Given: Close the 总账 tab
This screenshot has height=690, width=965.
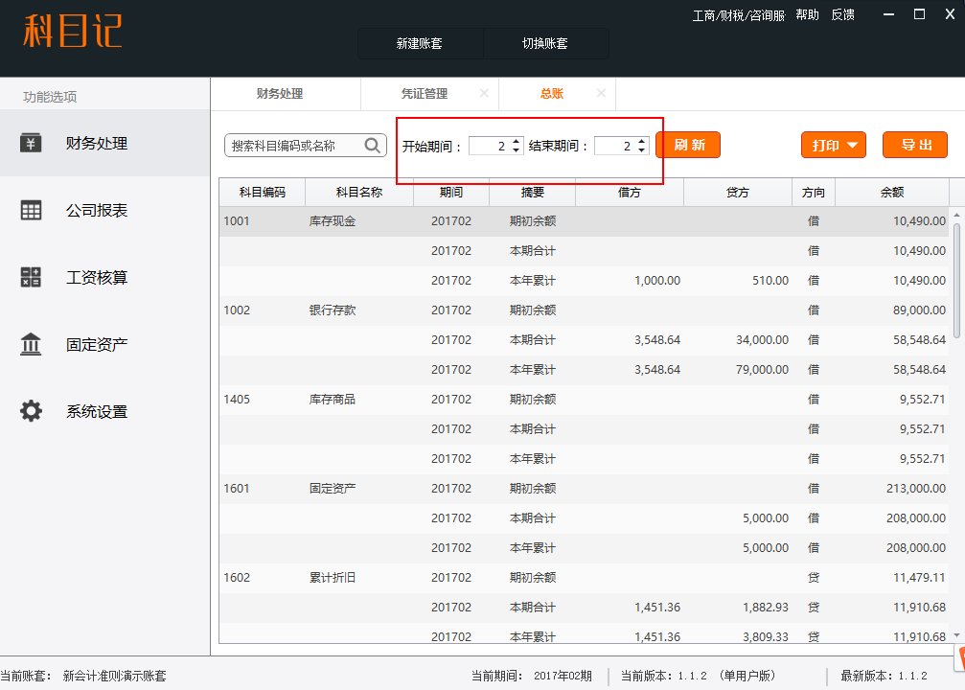Looking at the screenshot, I should pos(601,93).
